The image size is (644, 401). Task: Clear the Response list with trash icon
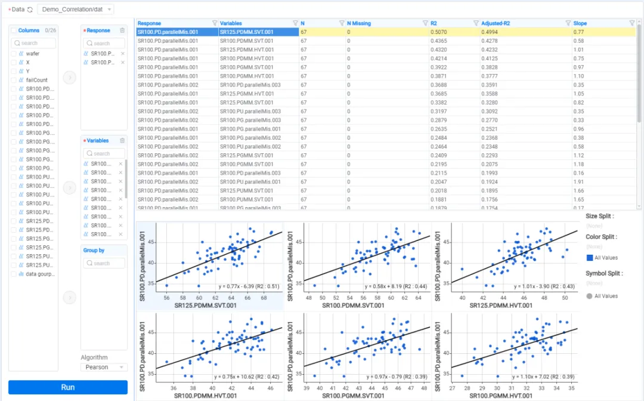tap(122, 30)
